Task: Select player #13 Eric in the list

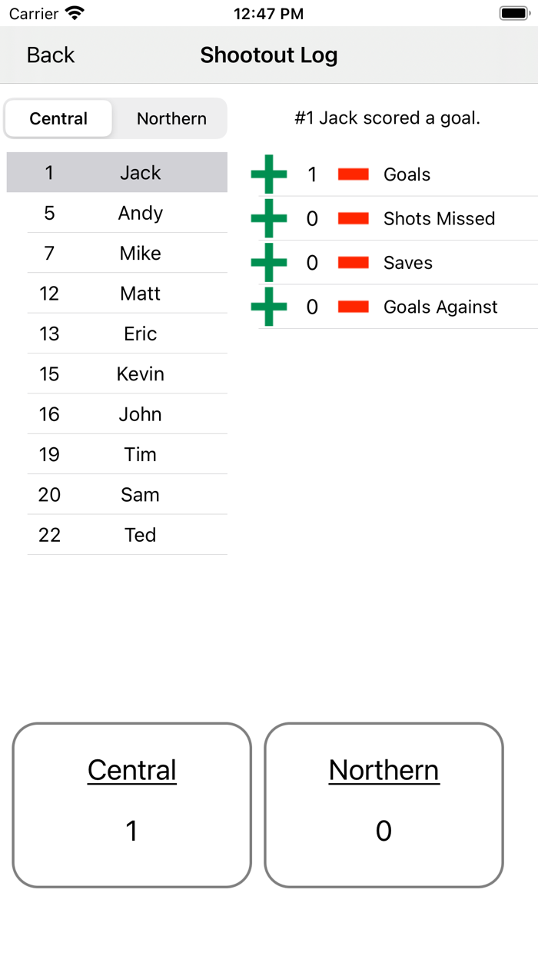Action: click(x=127, y=334)
